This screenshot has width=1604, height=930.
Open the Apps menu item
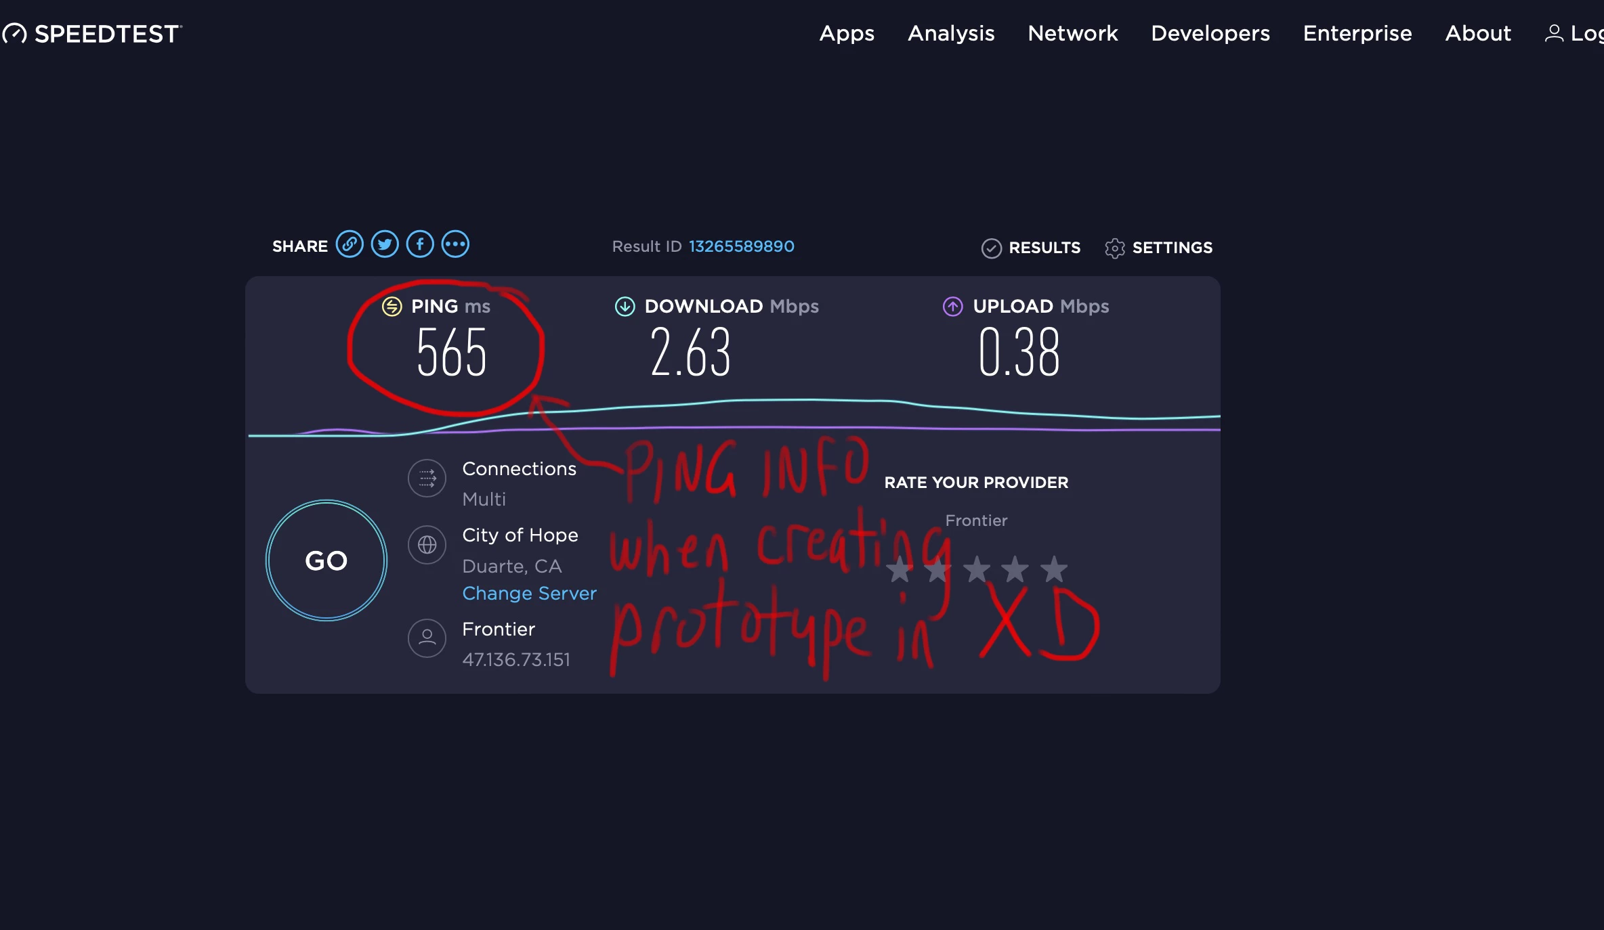click(847, 33)
